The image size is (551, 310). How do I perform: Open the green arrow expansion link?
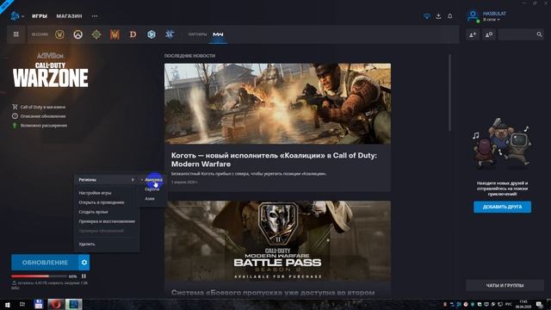[43, 126]
